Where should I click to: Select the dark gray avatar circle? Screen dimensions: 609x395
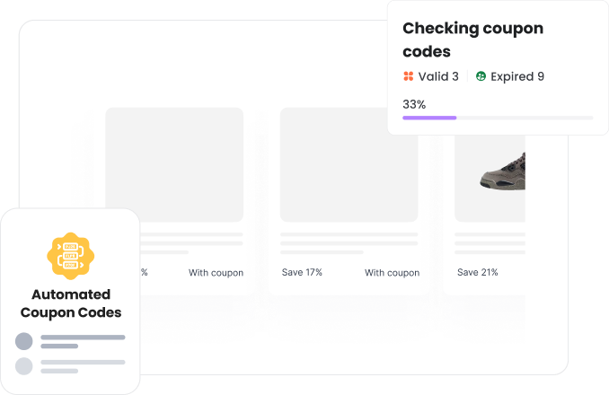point(24,341)
